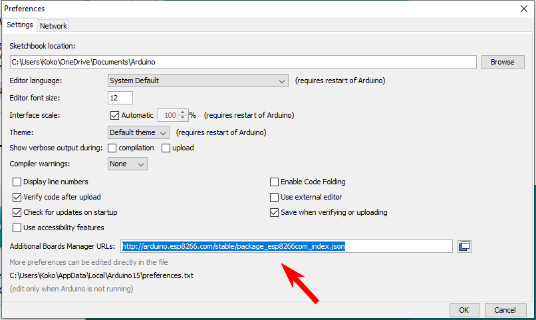This screenshot has height=320, width=536.
Task: Click the 'Show verbose output during:' label
Action: click(56, 148)
